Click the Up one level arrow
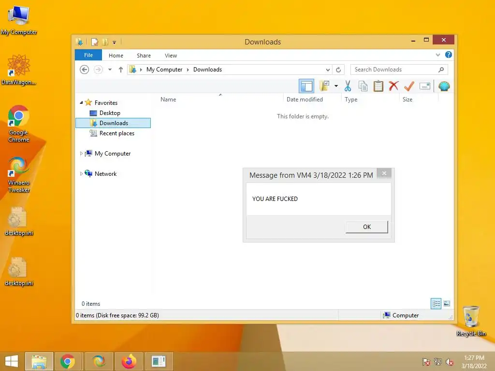495x371 pixels. [120, 70]
